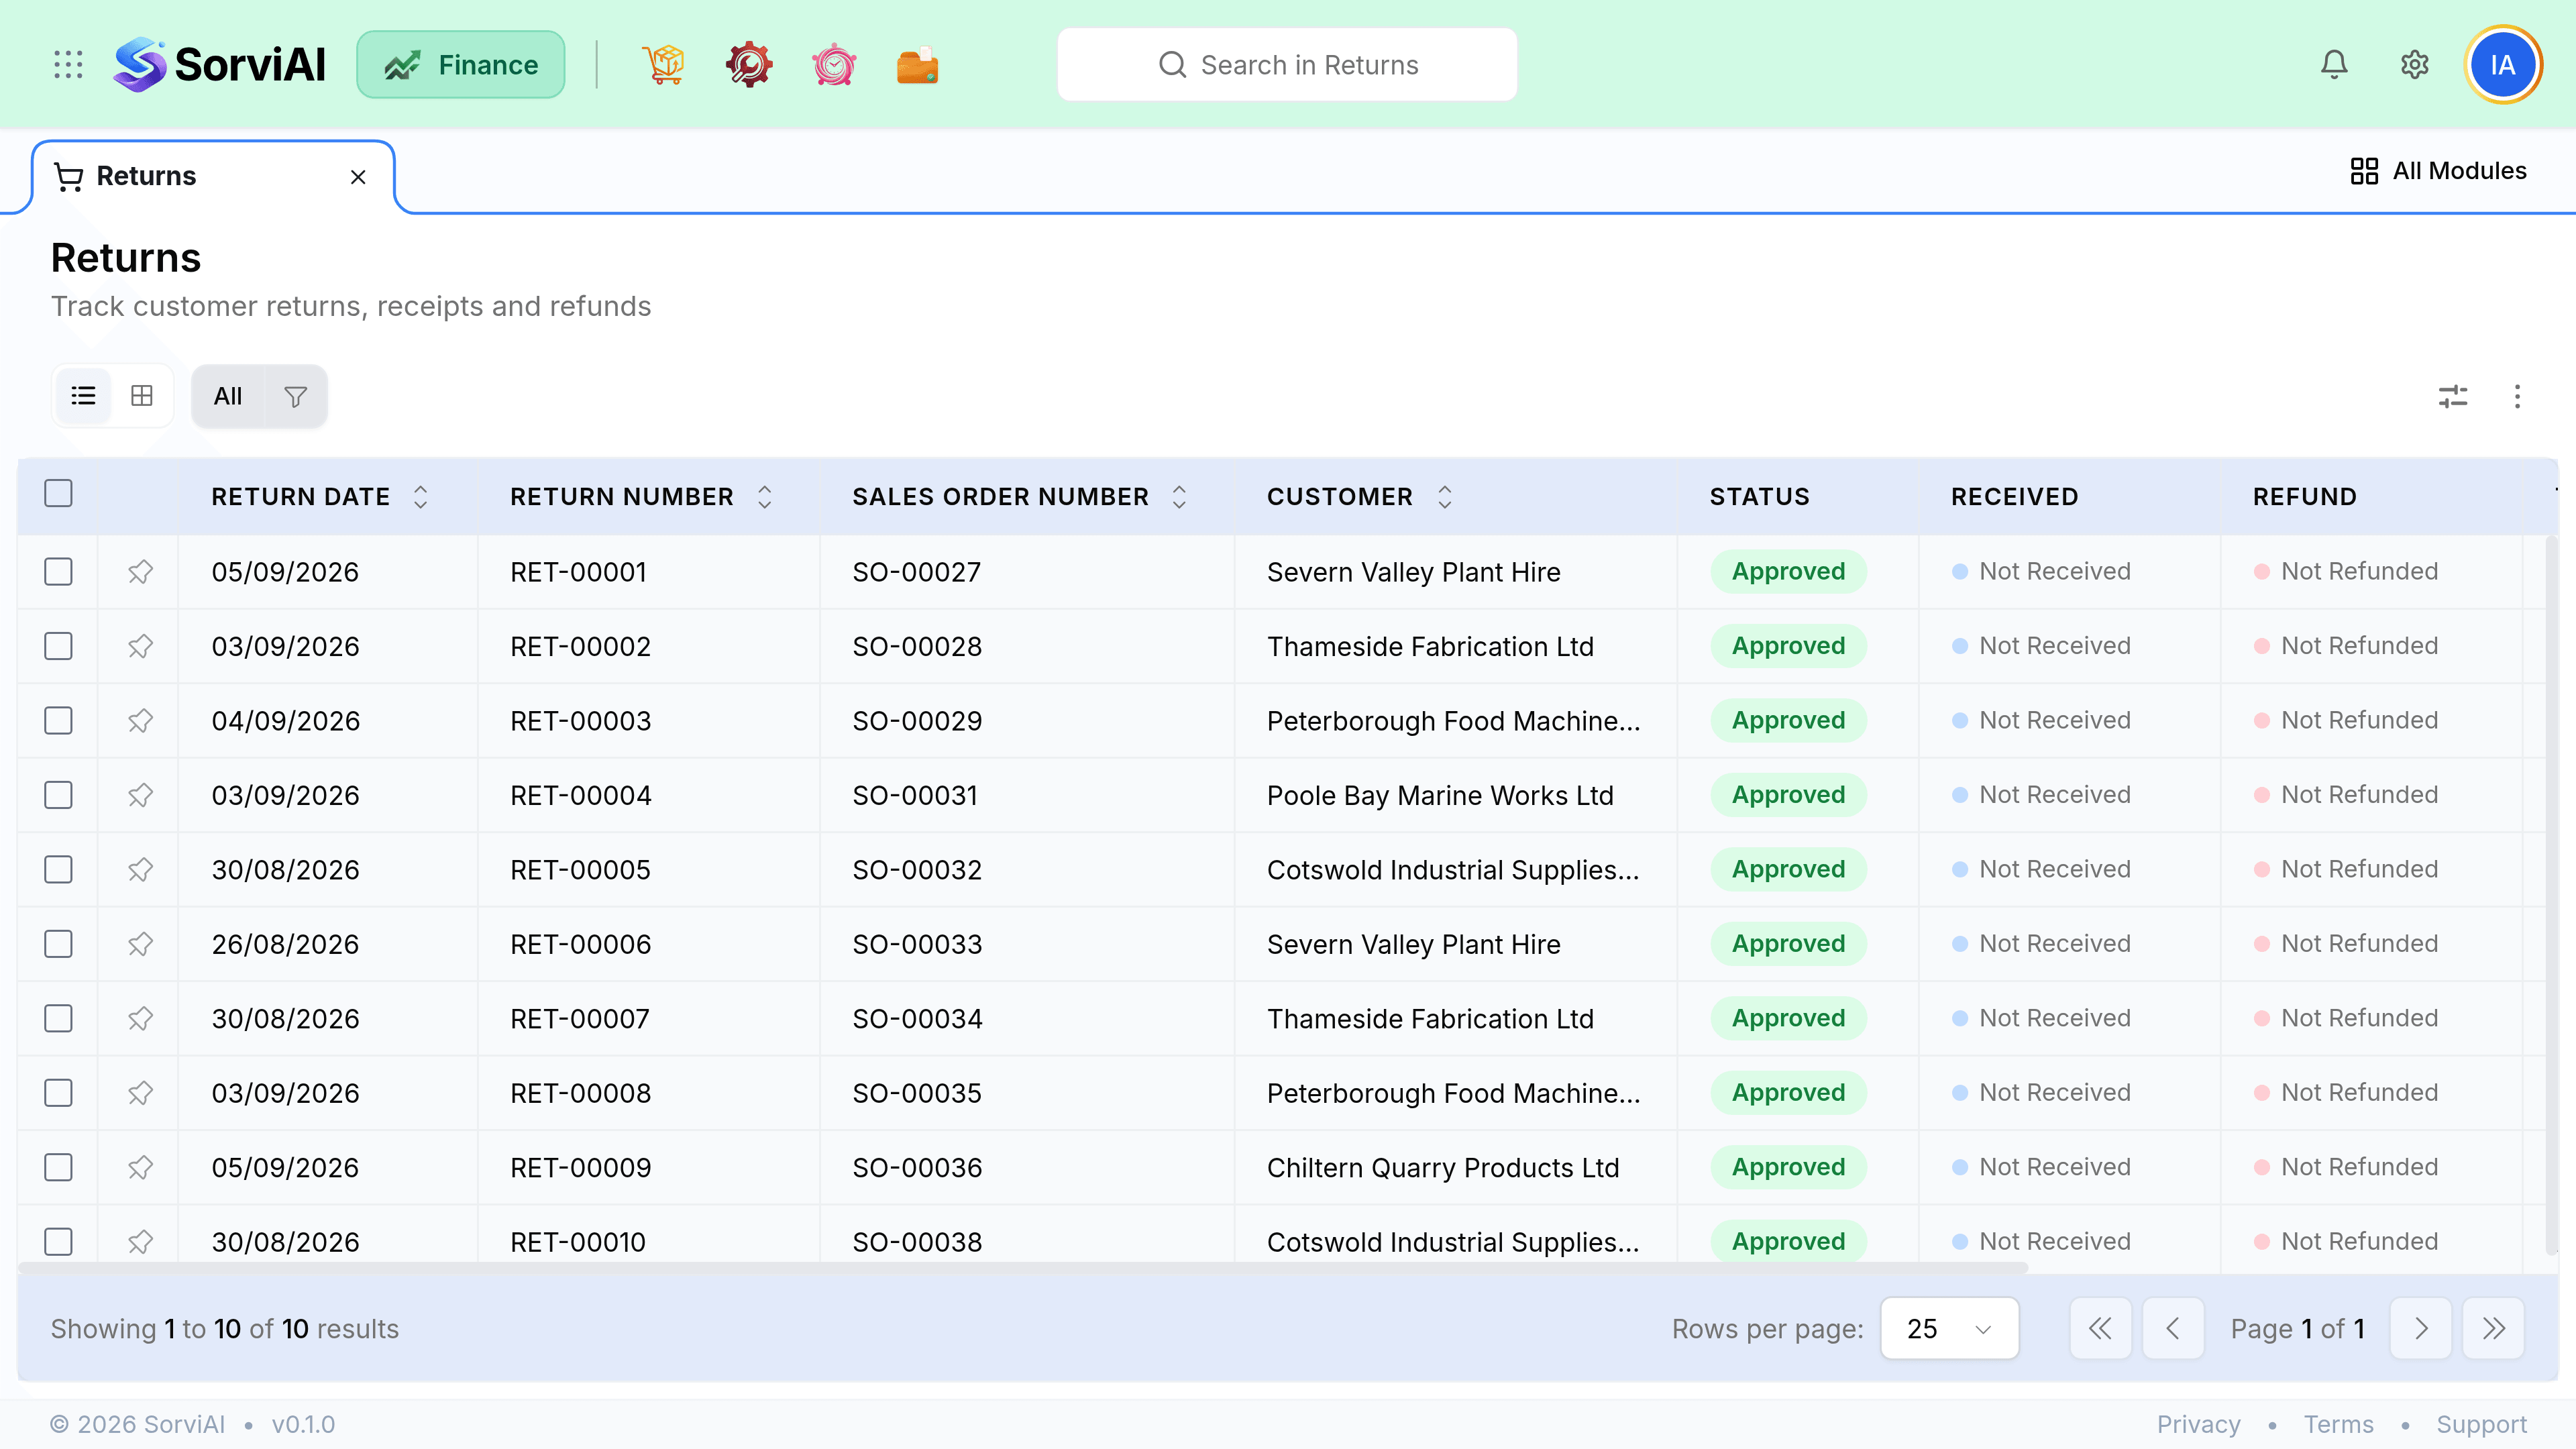
Task: Click Not Refunded for RET-00002
Action: point(2346,646)
